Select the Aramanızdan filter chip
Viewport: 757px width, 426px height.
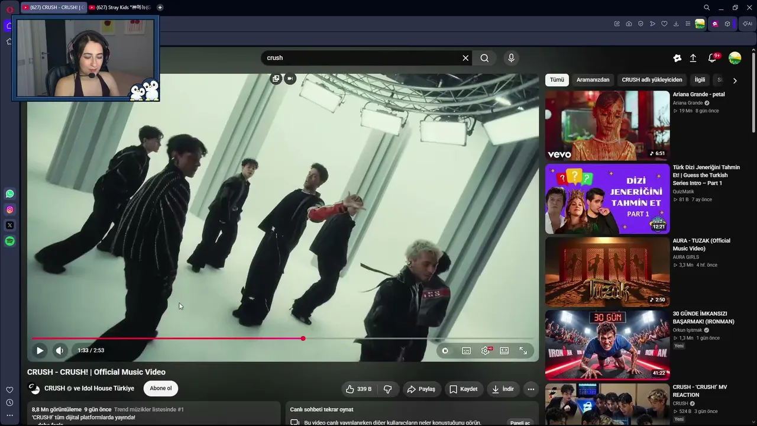(x=593, y=80)
